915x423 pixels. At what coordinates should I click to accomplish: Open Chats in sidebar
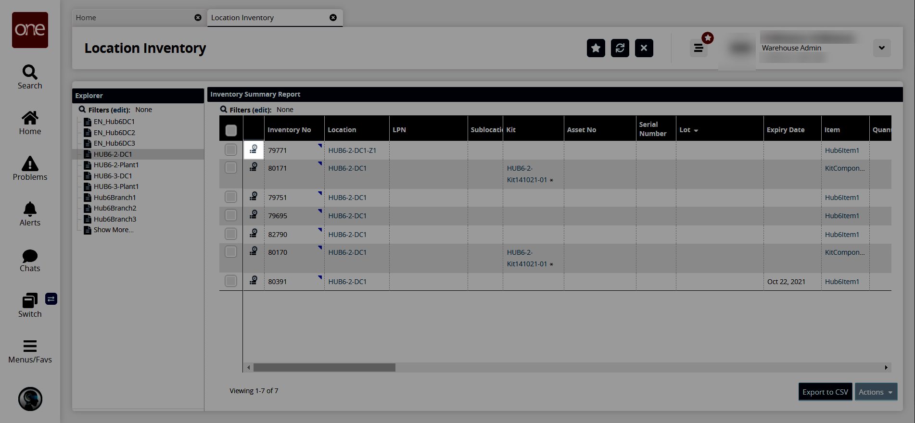click(x=30, y=261)
